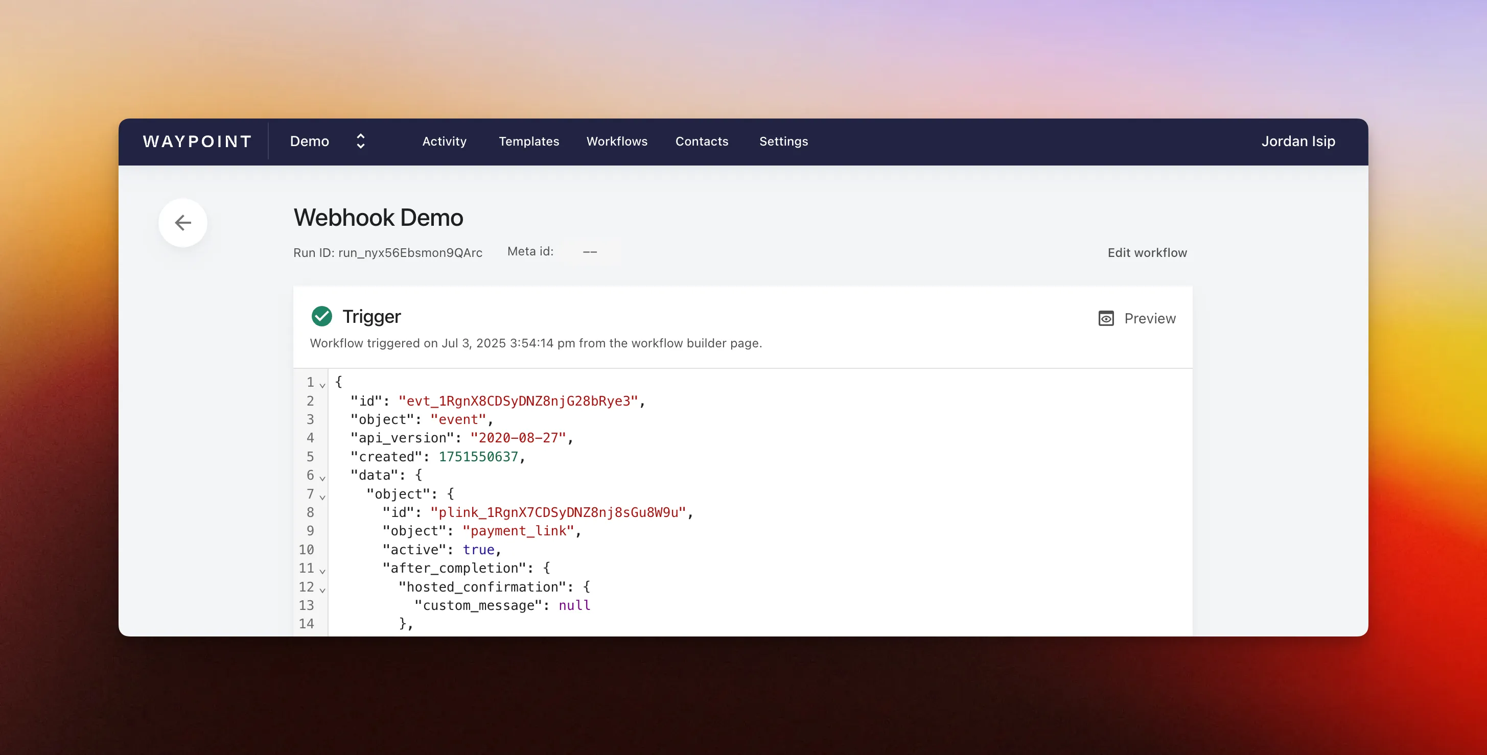Fold the "after_completion" block at line 11
The width and height of the screenshot is (1487, 755).
(x=322, y=571)
